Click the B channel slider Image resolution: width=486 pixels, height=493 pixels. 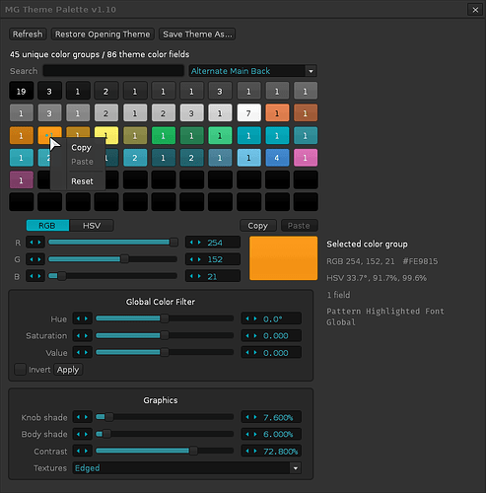point(112,276)
